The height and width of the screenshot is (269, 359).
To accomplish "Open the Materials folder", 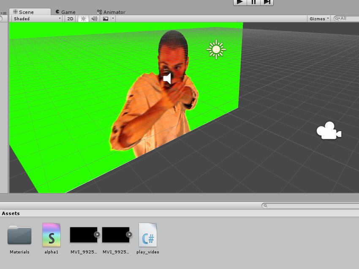I will pyautogui.click(x=19, y=235).
